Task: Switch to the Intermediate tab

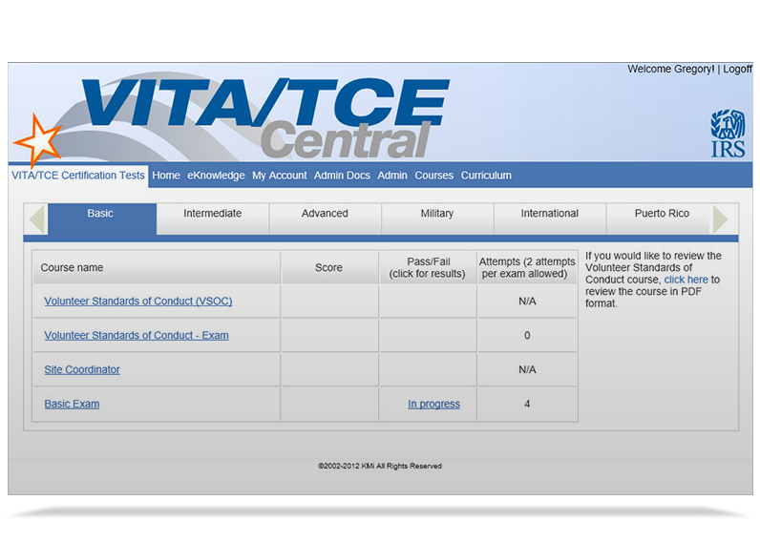Action: point(212,219)
